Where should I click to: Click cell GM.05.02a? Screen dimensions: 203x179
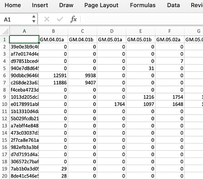point(170,39)
